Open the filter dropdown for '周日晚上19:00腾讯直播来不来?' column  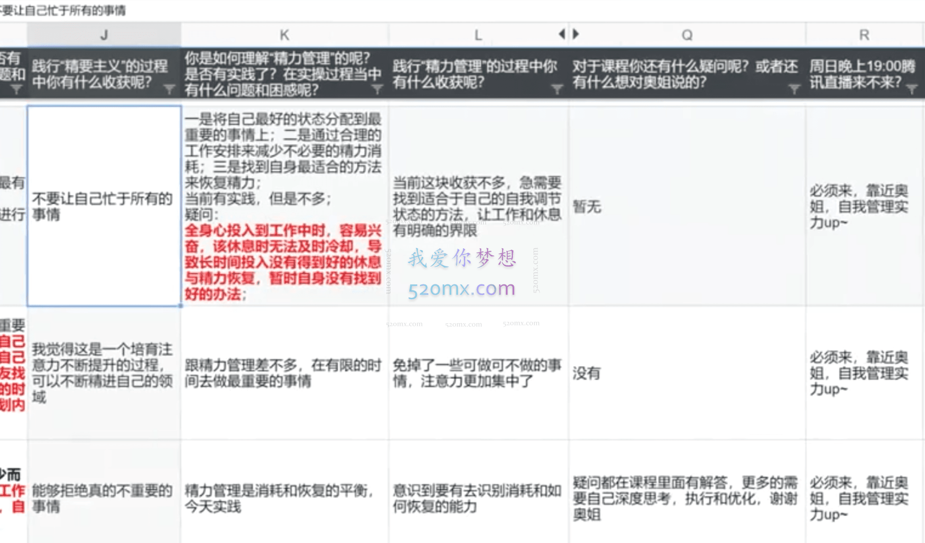coord(913,88)
